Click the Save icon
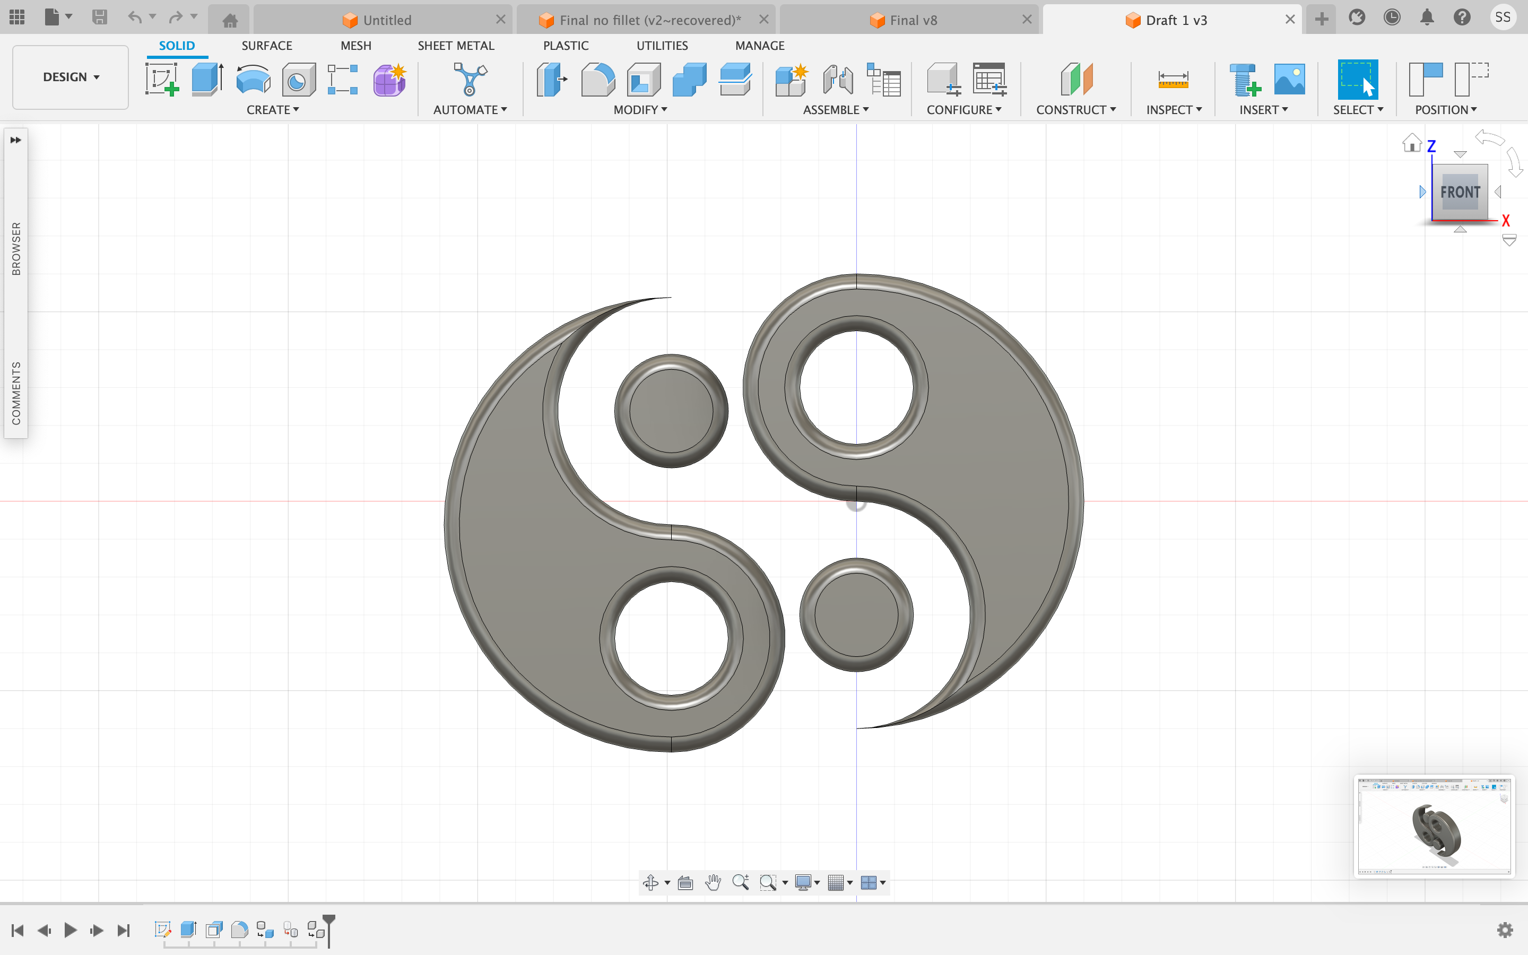 click(99, 17)
